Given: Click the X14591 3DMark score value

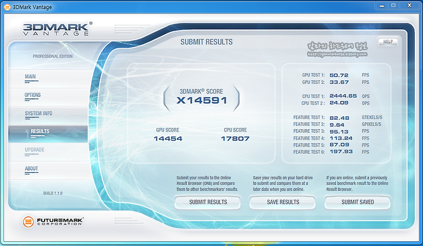Looking at the screenshot, I should 202,100.
